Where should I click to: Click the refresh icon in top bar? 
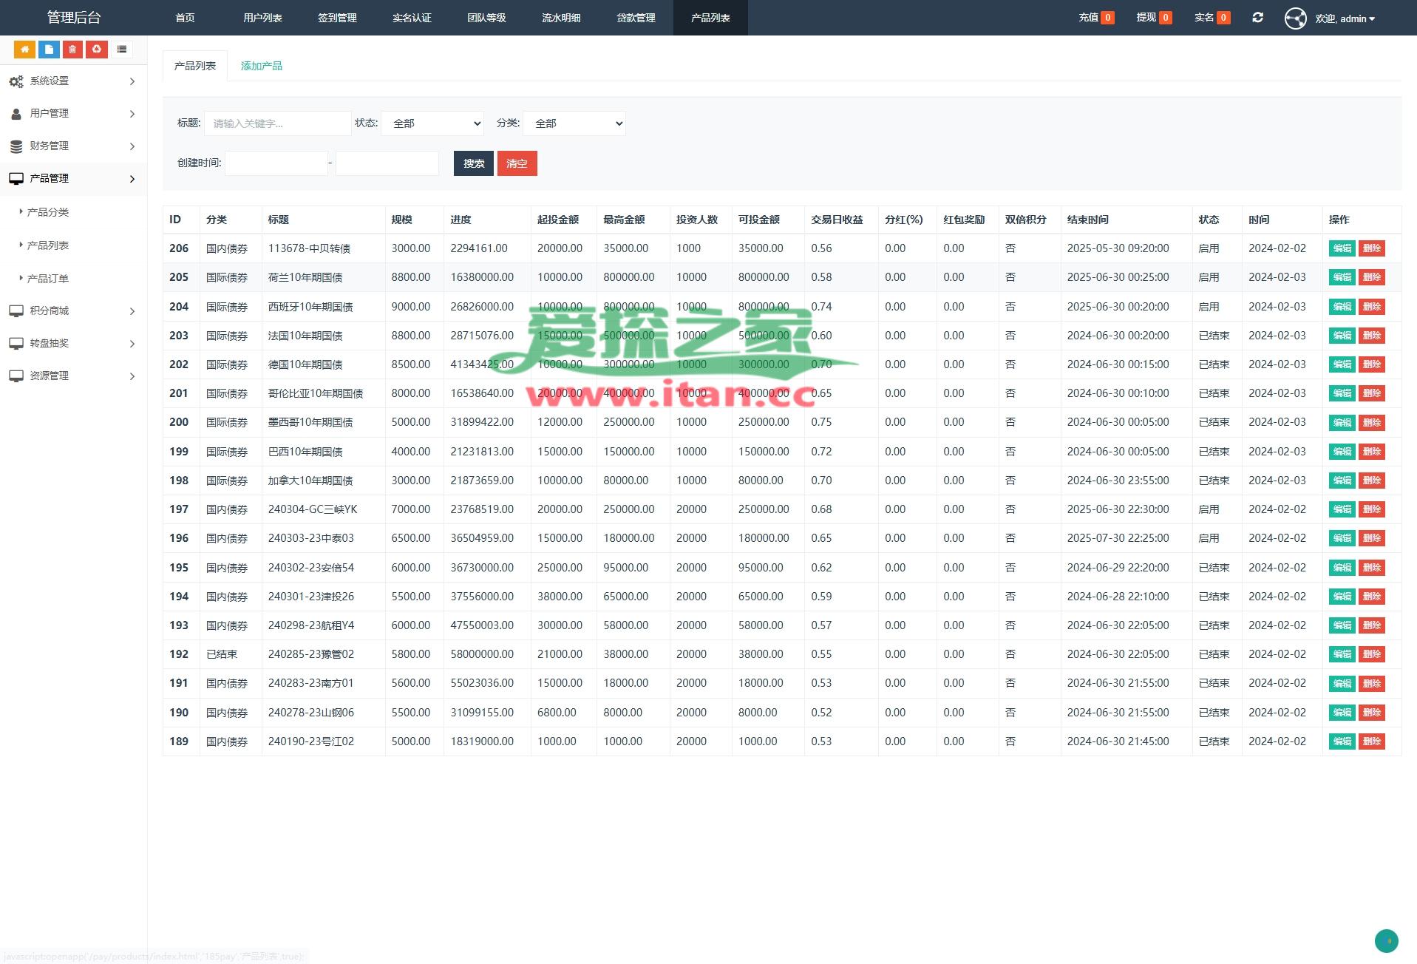click(1257, 18)
